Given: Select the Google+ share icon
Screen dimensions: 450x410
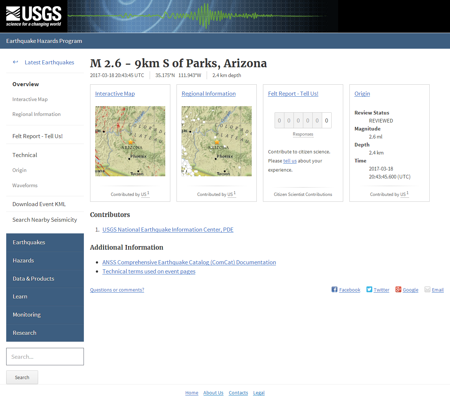Looking at the screenshot, I should click(398, 289).
